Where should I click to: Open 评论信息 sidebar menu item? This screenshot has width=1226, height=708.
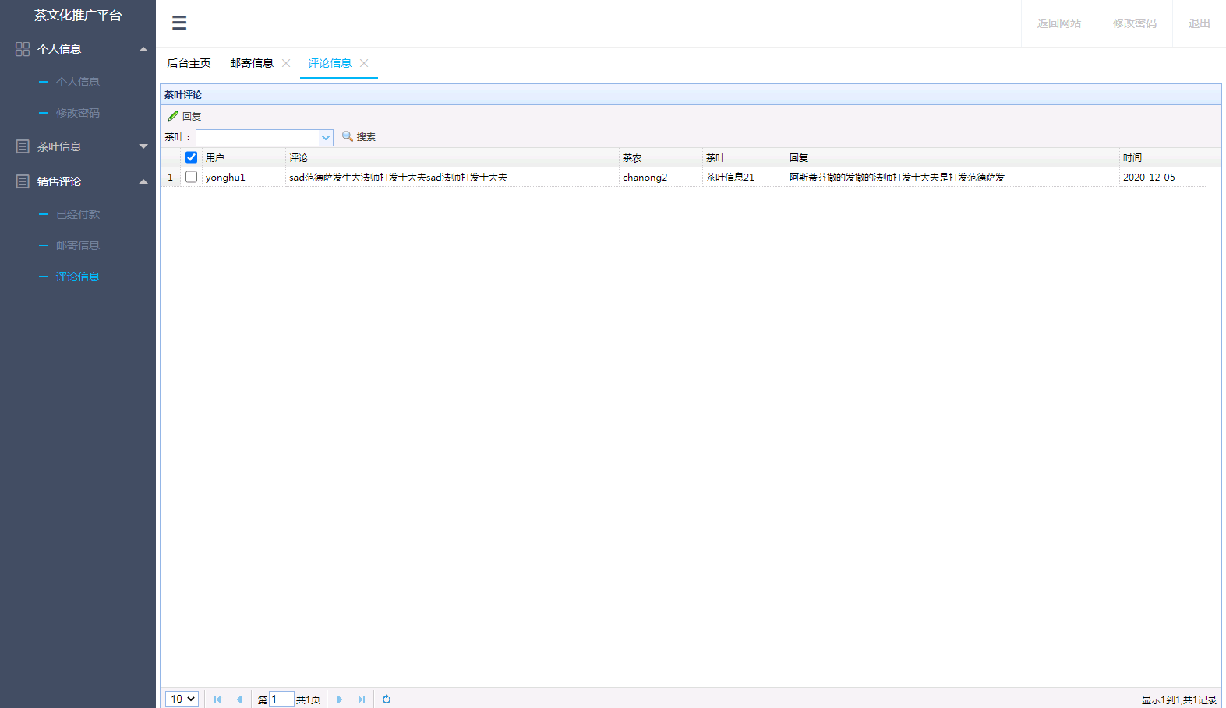tap(78, 277)
